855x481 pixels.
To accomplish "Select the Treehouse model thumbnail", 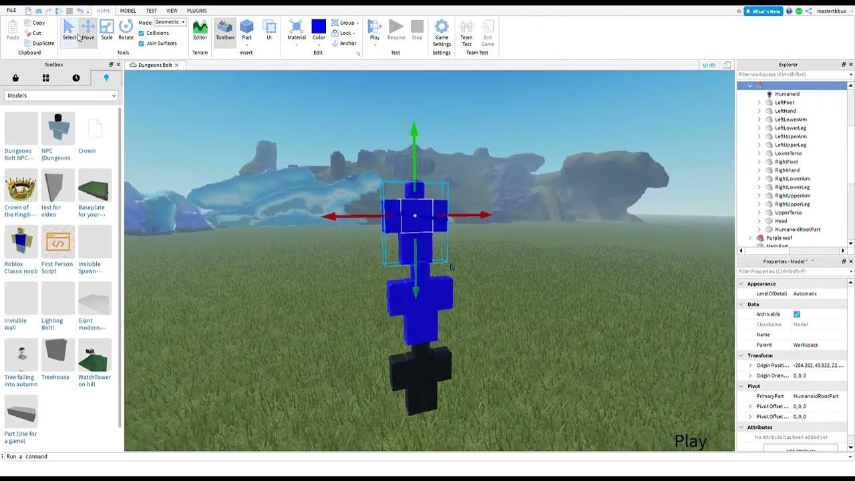I will pos(58,355).
